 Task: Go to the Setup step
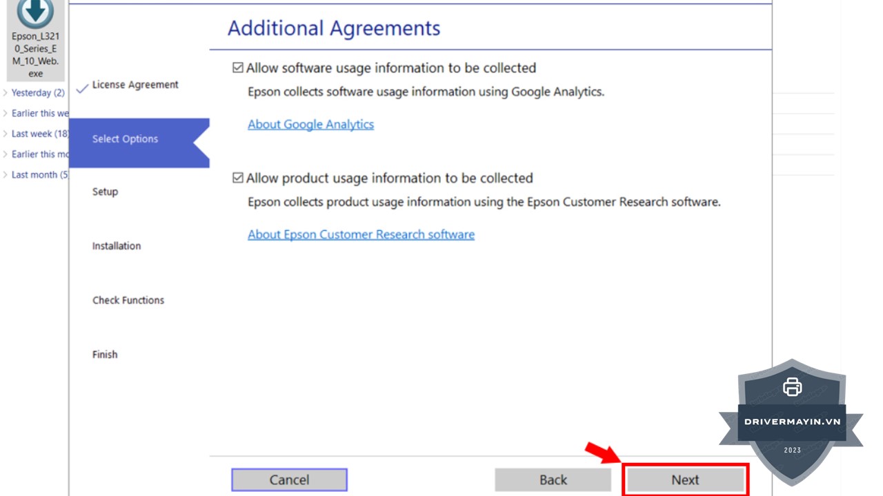tap(105, 192)
